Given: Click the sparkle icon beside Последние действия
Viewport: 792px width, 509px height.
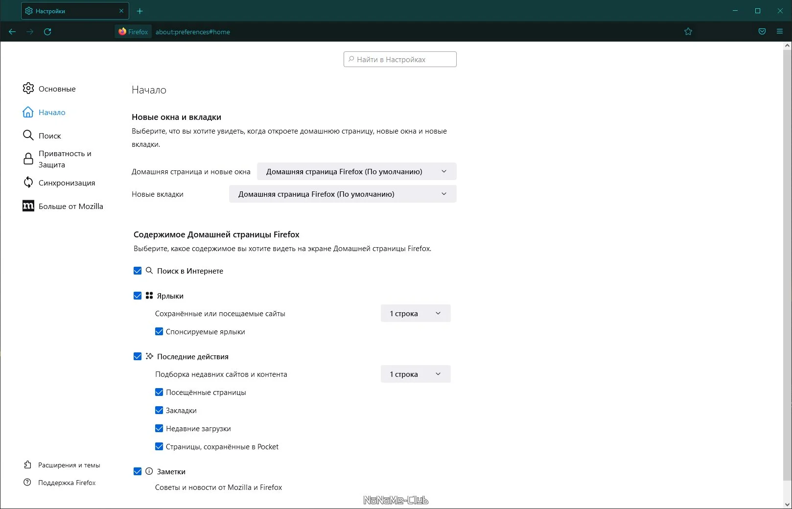Looking at the screenshot, I should [149, 356].
